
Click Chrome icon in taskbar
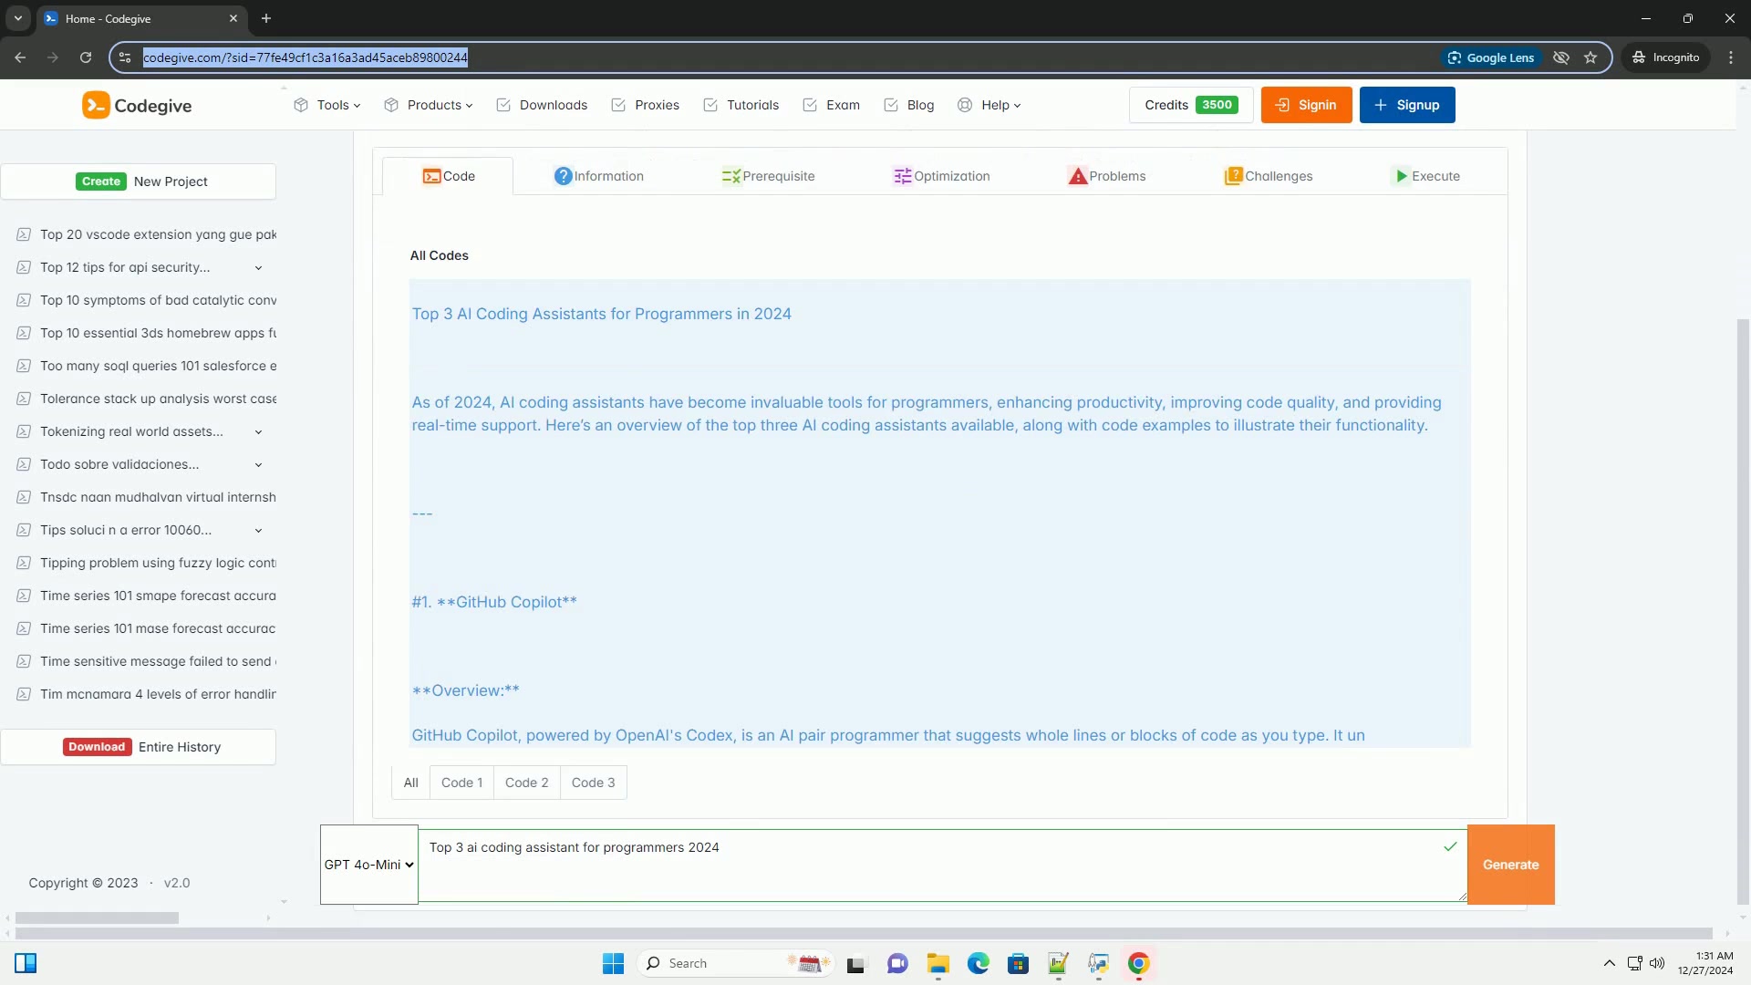[1138, 963]
